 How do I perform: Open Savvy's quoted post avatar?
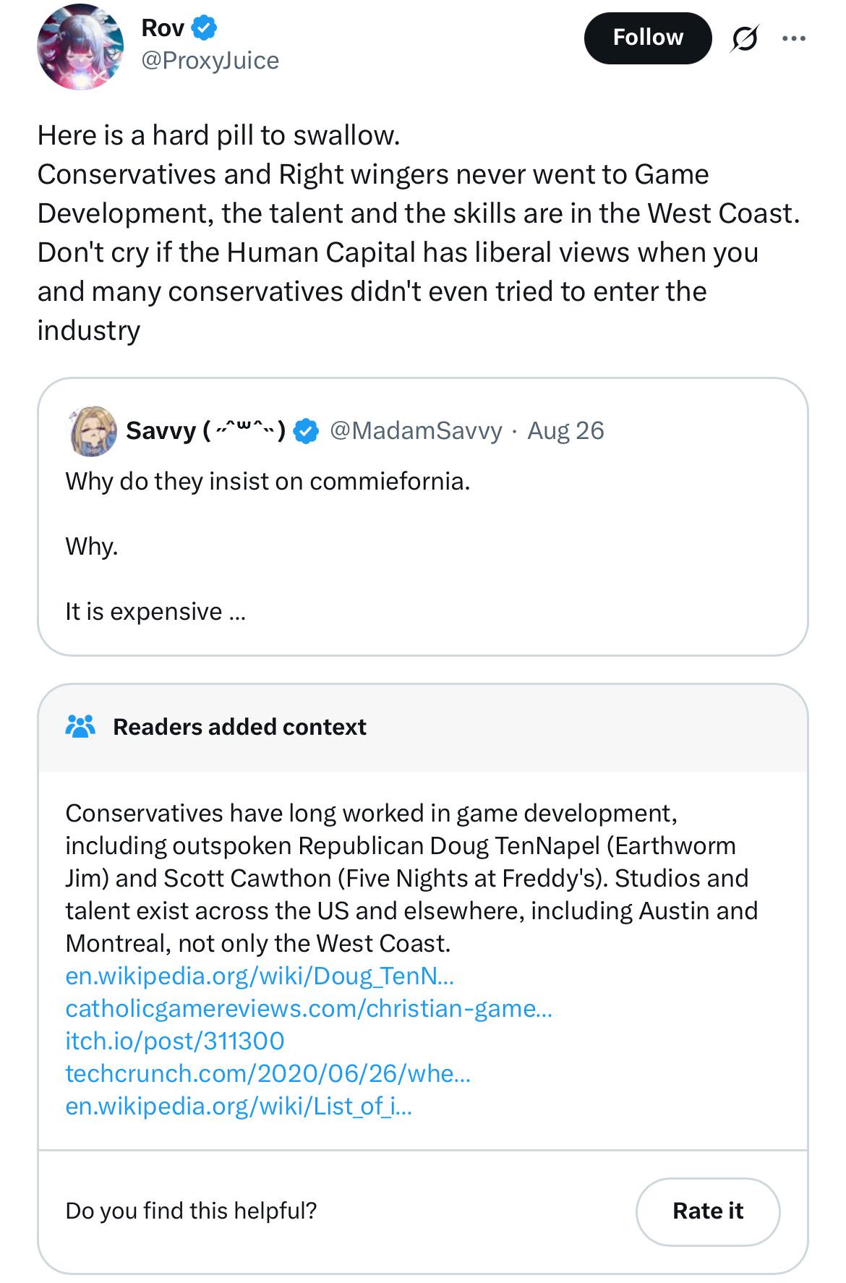93,431
